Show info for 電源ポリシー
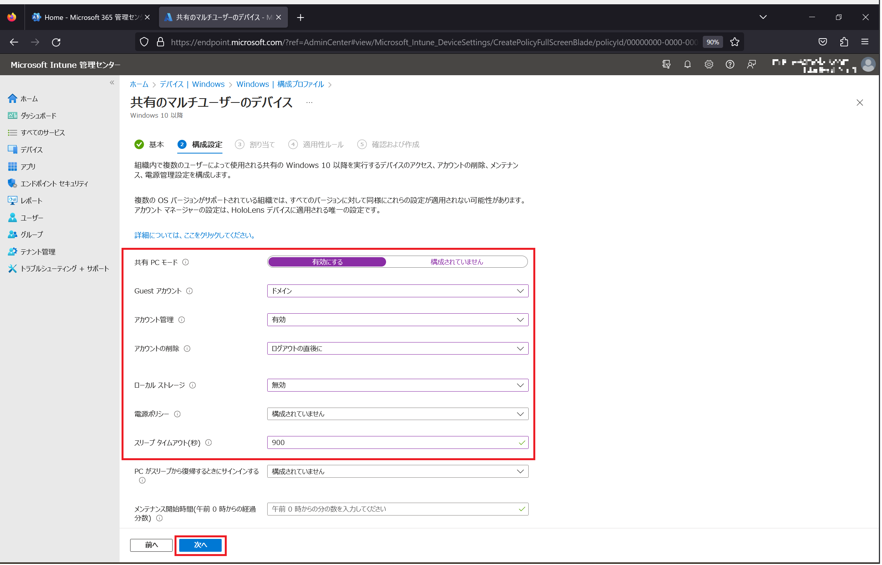Image resolution: width=882 pixels, height=565 pixels. (178, 415)
